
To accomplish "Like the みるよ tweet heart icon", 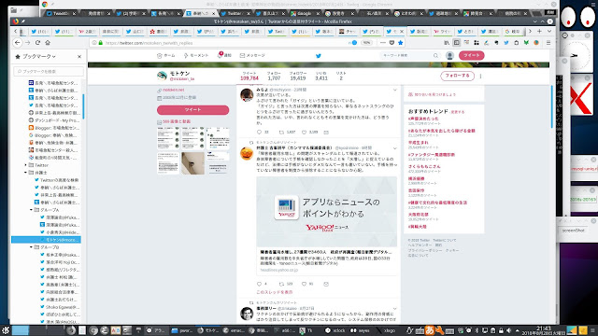I will [x=304, y=133].
